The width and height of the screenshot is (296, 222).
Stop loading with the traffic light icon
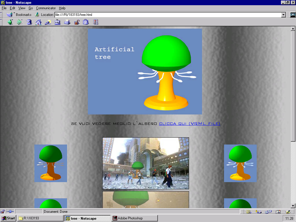[x=96, y=22]
